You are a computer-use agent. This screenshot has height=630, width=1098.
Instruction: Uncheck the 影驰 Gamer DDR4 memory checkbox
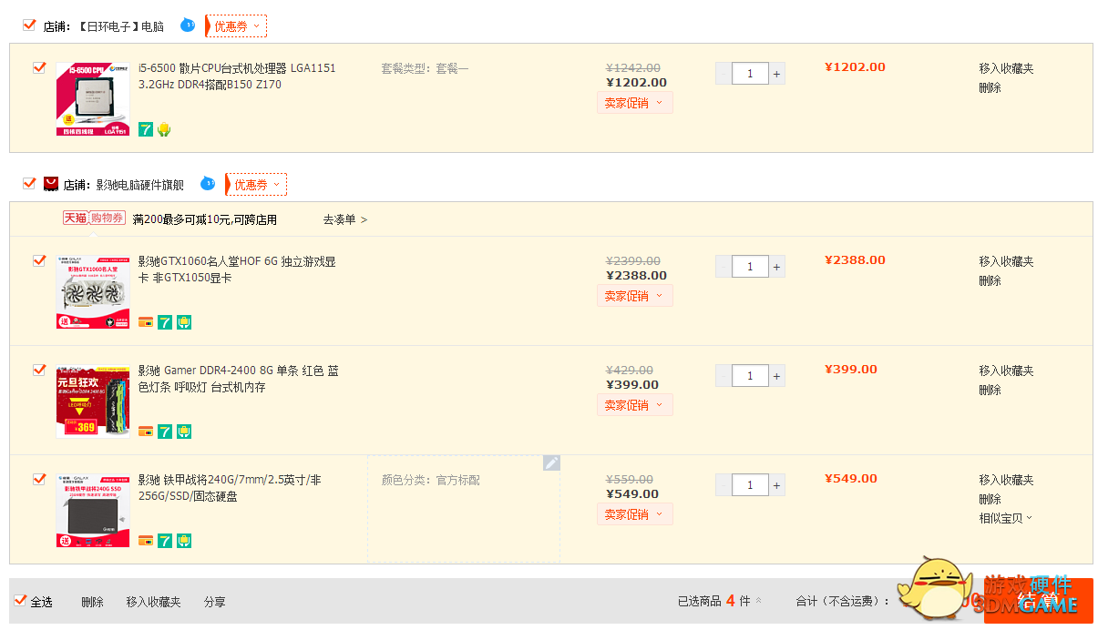[39, 371]
